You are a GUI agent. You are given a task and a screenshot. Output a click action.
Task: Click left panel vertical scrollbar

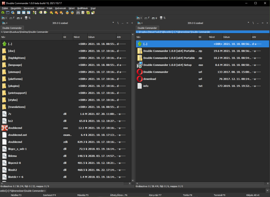click(133, 107)
